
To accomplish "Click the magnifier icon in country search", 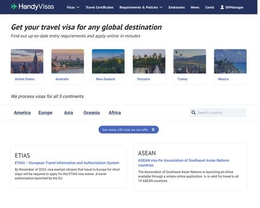I will pyautogui.click(x=194, y=113).
